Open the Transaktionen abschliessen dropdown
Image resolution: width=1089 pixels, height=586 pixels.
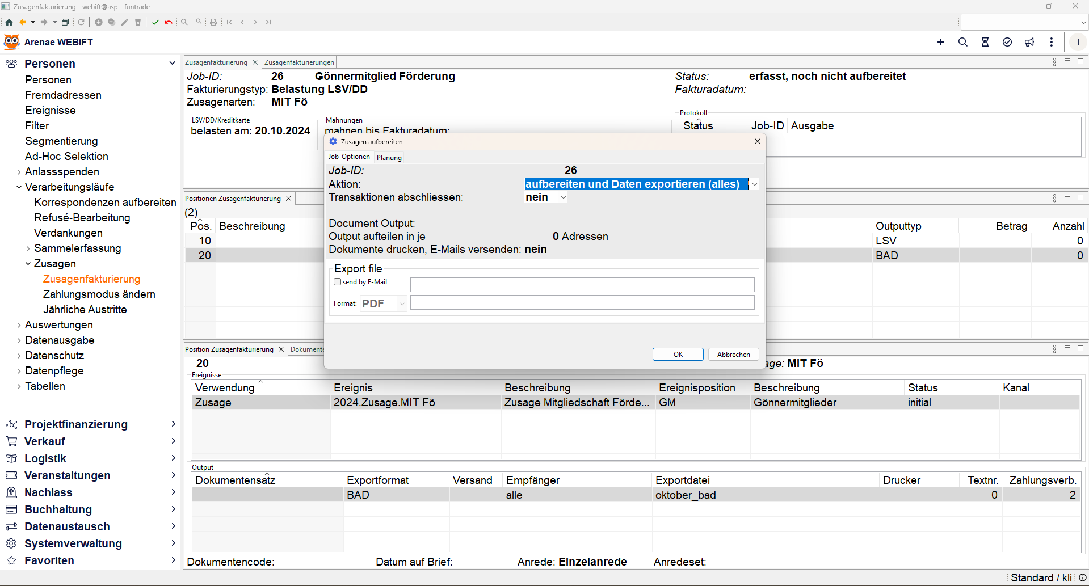[563, 197]
